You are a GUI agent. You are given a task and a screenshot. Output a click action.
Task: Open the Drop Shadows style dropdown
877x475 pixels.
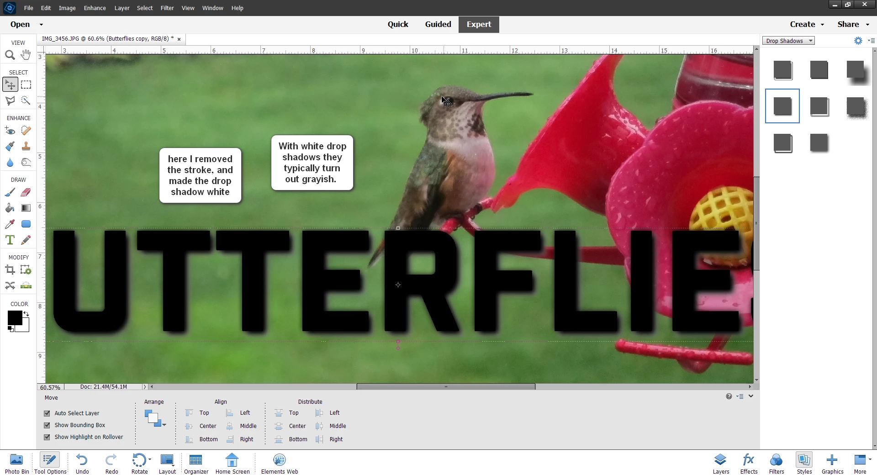(x=789, y=41)
